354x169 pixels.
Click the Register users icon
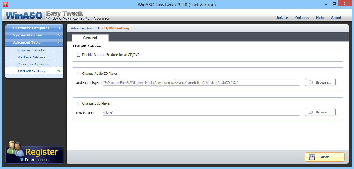(x=15, y=149)
